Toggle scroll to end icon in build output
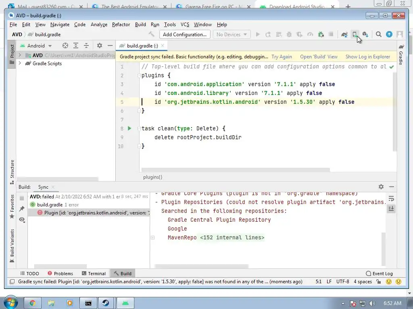 (x=391, y=209)
